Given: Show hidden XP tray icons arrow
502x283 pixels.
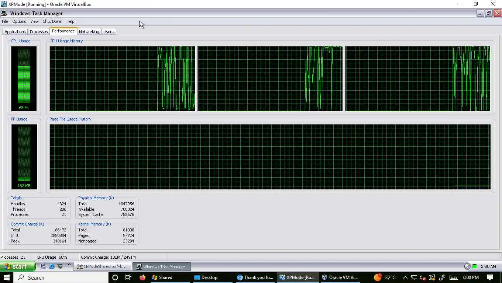Looking at the screenshot, I should point(467,266).
